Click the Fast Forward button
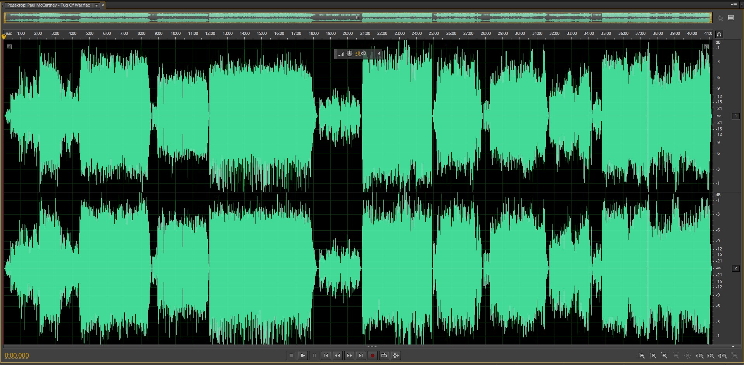Screen dimensions: 744x365 349,356
